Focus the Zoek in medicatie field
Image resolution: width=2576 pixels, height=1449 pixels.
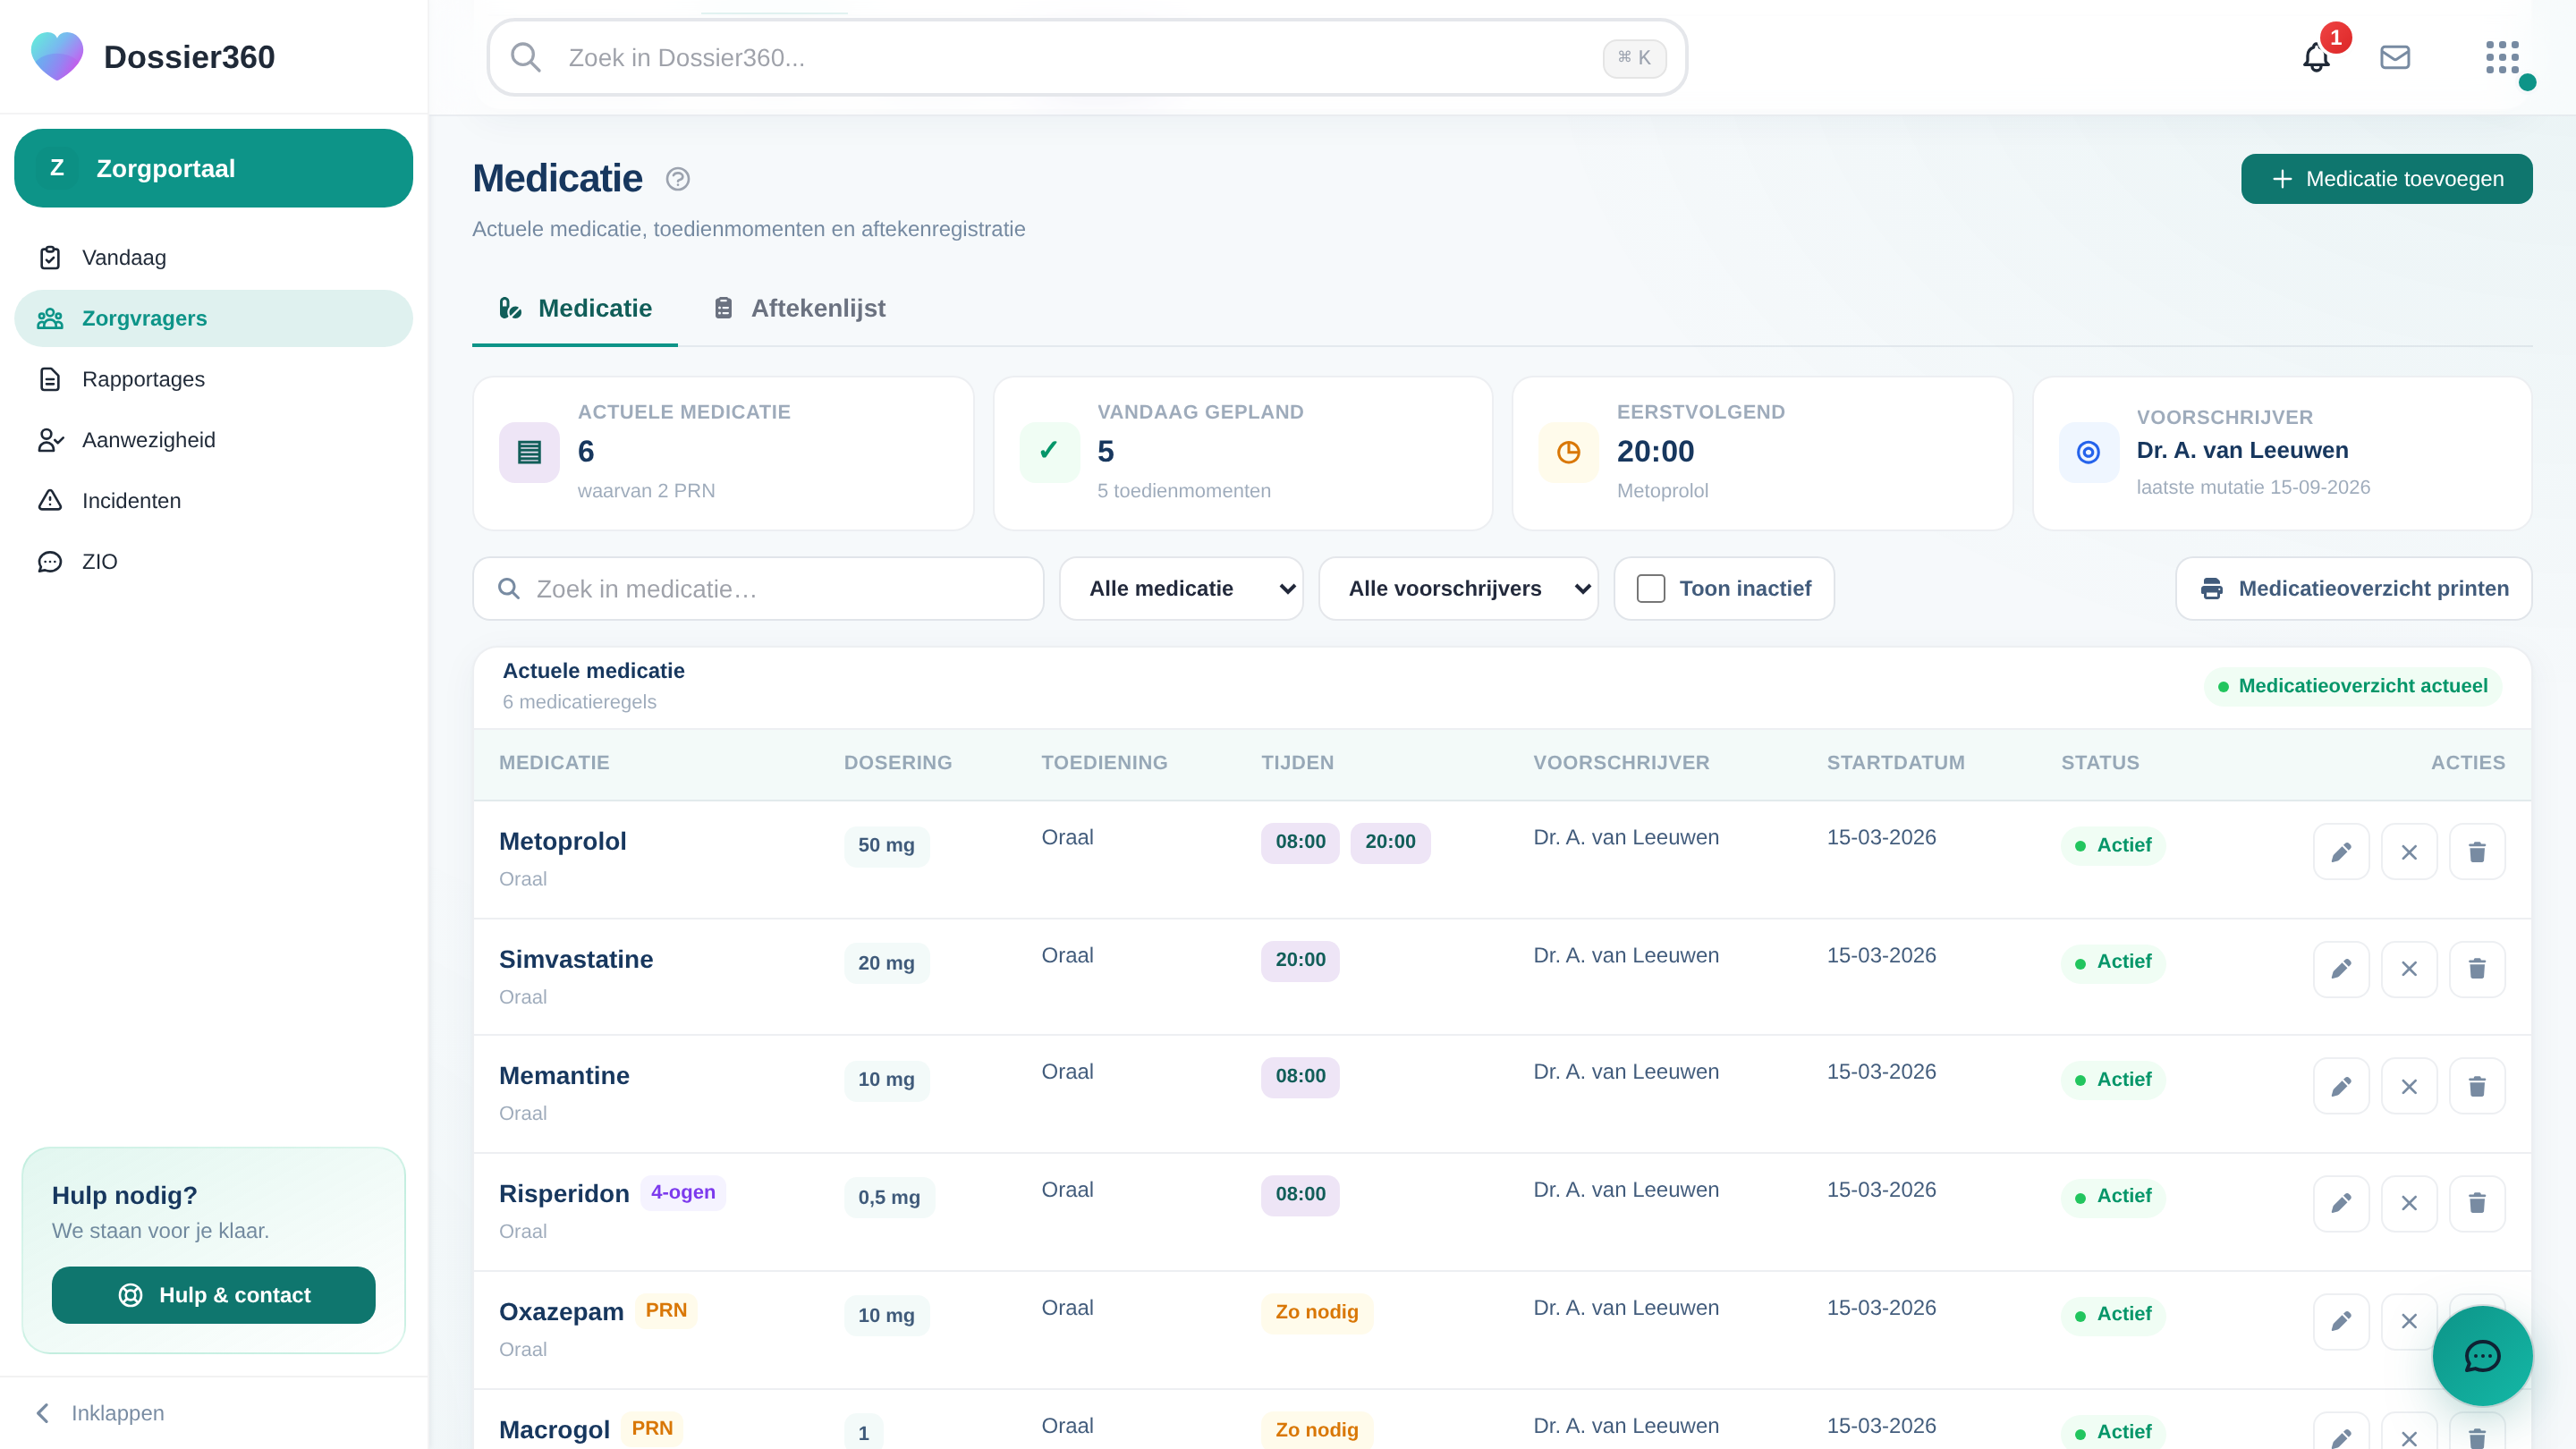758,588
